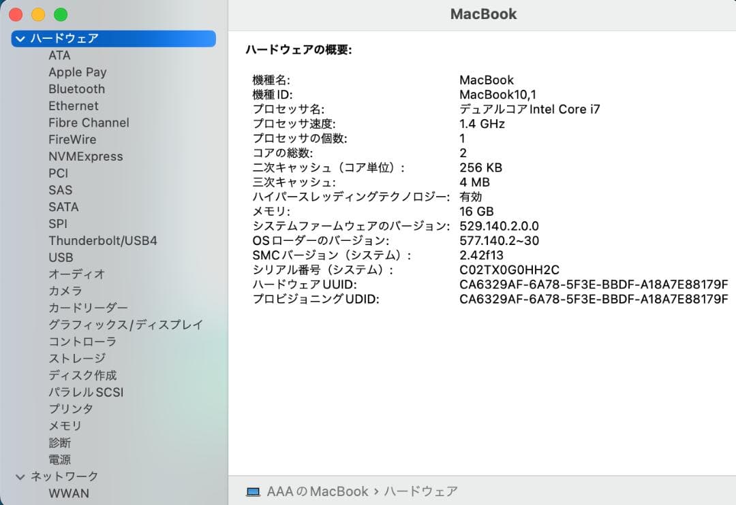Open USB hardware info
This screenshot has height=505, width=736.
pos(61,258)
